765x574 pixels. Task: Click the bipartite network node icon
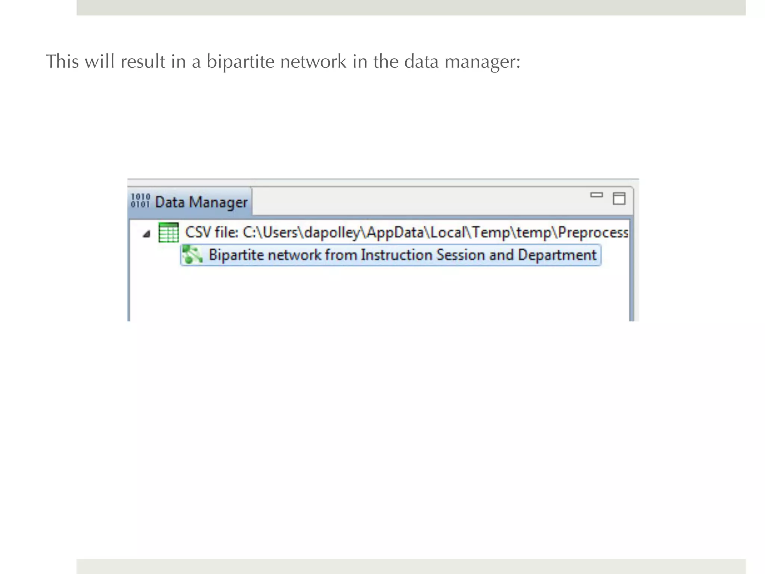pos(192,255)
